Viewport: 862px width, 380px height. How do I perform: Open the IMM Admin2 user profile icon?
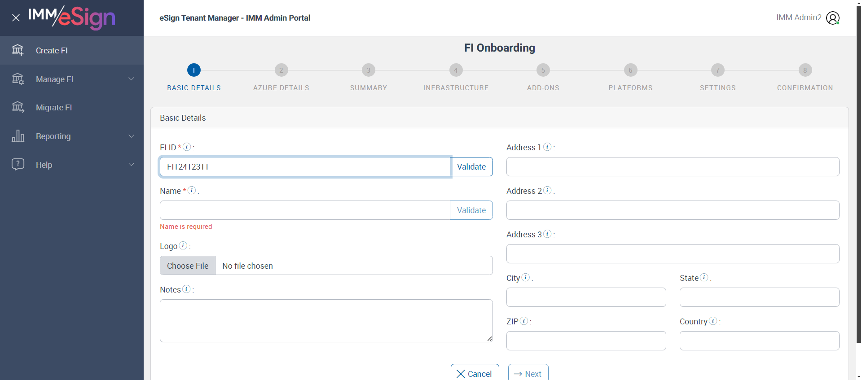[832, 18]
